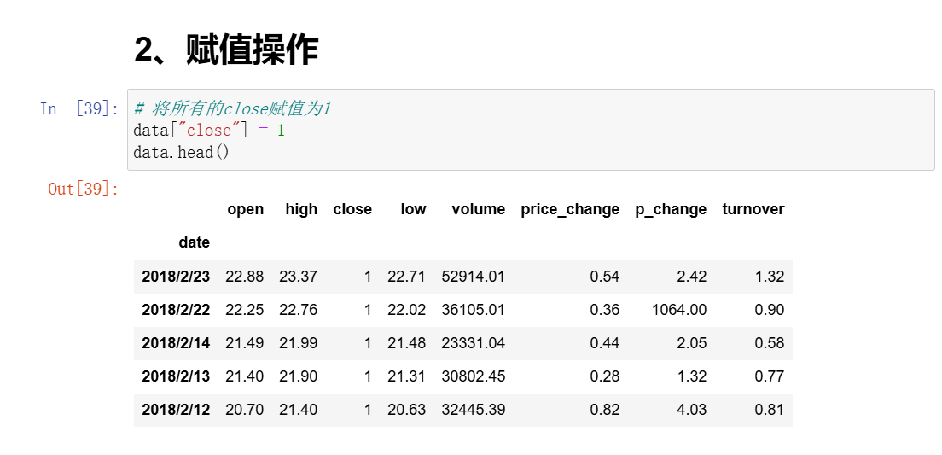The image size is (942, 455).
Task: Click price_change value 0.82
Action: (x=604, y=410)
